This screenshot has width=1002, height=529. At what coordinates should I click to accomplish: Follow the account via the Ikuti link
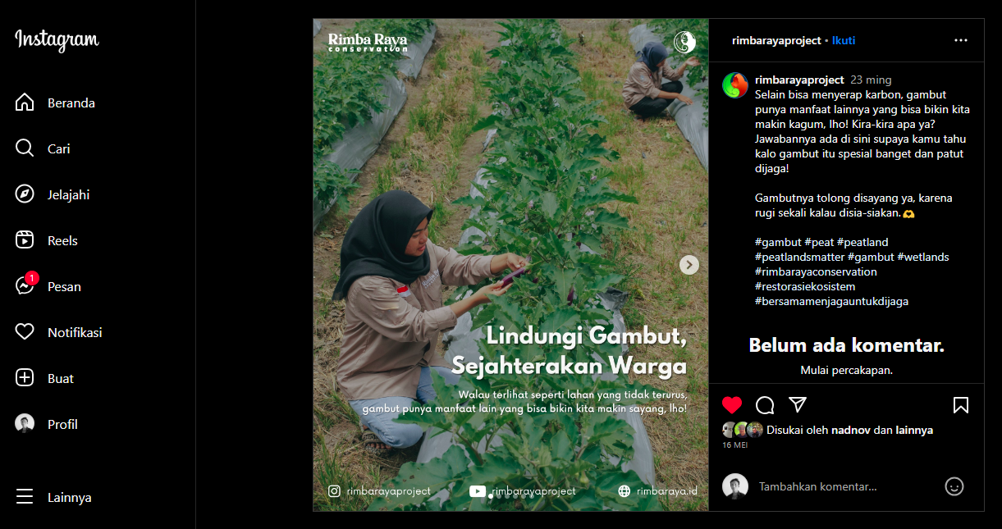tap(844, 40)
